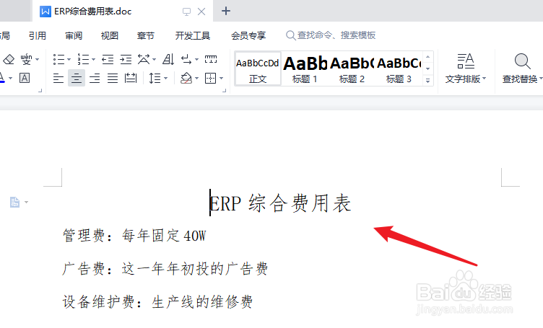Move the styles gallery up one row
The width and height of the screenshot is (543, 328).
tap(428, 57)
